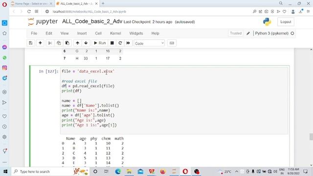Image resolution: width=313 pixels, height=176 pixels.
Task: Restart kernel and run all cells icon
Action: (x=128, y=43)
